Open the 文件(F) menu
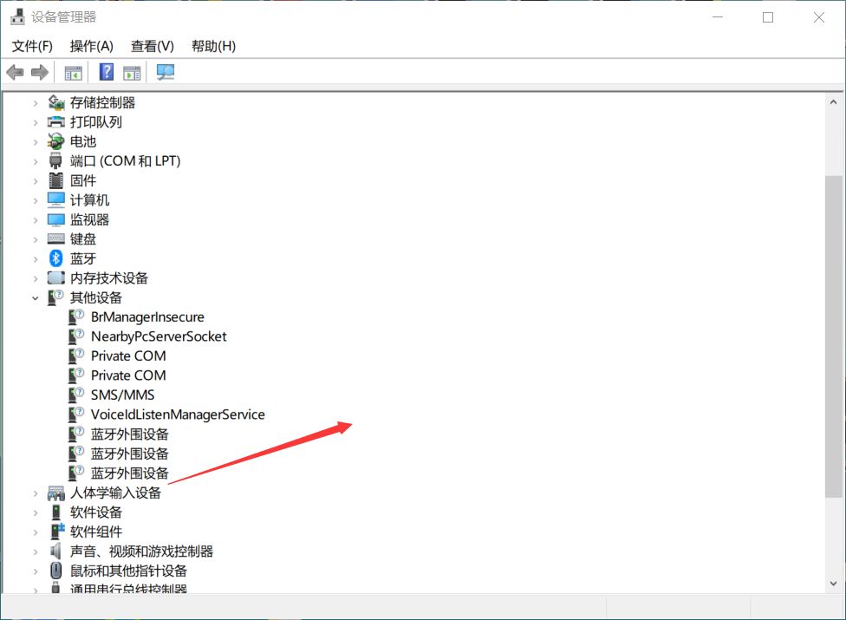Viewport: 846px width, 620px height. (32, 47)
